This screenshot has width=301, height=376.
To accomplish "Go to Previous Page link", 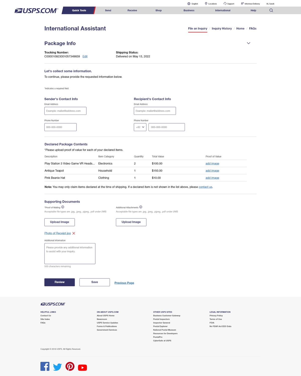I will pyautogui.click(x=124, y=283).
